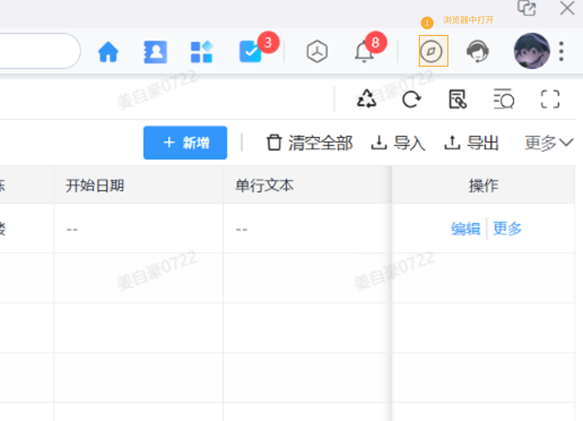Viewport: 583px width, 421px height.
Task: Refresh the list with circular arrow
Action: [x=412, y=99]
